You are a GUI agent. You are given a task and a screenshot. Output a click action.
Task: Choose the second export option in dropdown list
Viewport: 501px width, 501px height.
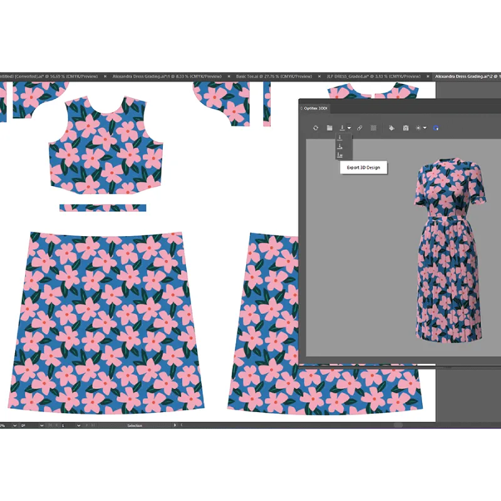(339, 147)
